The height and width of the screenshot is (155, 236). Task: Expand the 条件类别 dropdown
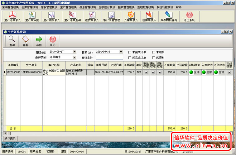[x=75, y=57]
